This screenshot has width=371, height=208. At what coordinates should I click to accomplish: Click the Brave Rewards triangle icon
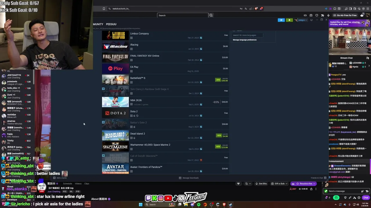tap(261, 9)
